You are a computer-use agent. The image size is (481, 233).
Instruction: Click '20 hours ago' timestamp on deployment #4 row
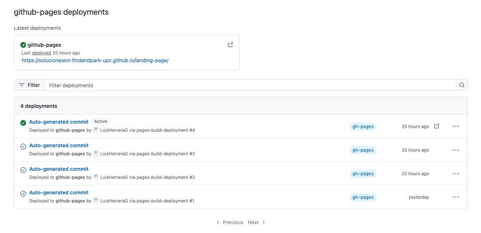pos(415,126)
